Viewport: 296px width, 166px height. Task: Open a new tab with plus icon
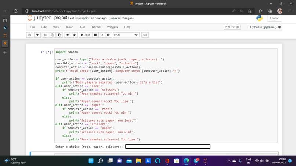point(5,52)
